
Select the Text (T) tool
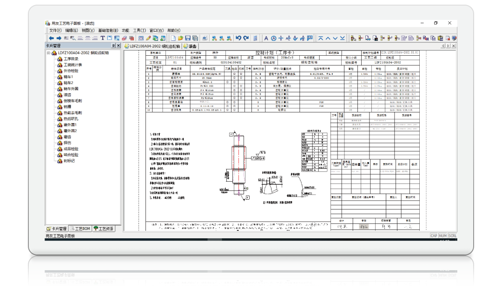click(x=102, y=39)
